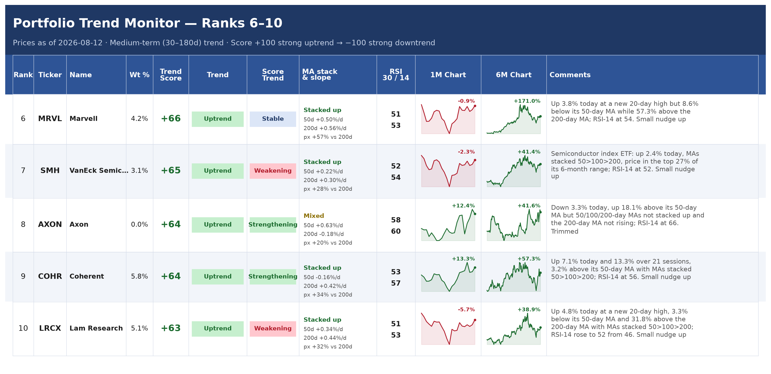Click the Uptrend badge in the SMH row
This screenshot has width=771, height=374.
tap(218, 171)
